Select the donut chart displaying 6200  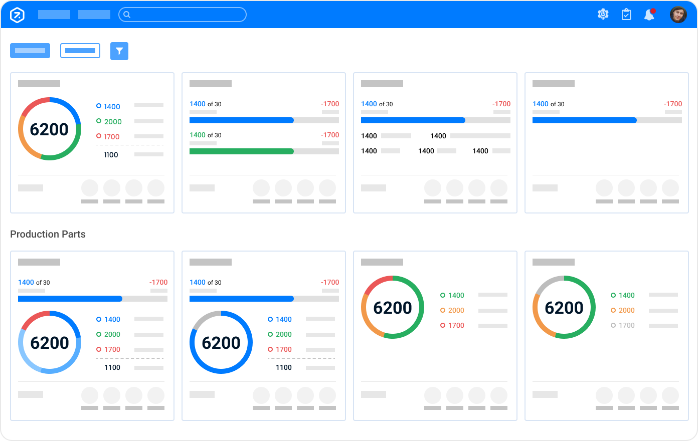tap(50, 129)
